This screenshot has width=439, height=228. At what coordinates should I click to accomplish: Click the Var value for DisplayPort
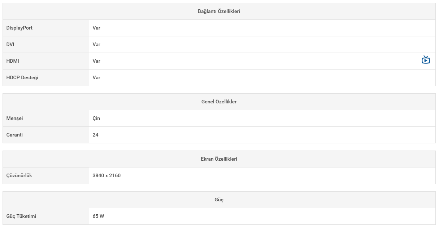click(x=96, y=28)
